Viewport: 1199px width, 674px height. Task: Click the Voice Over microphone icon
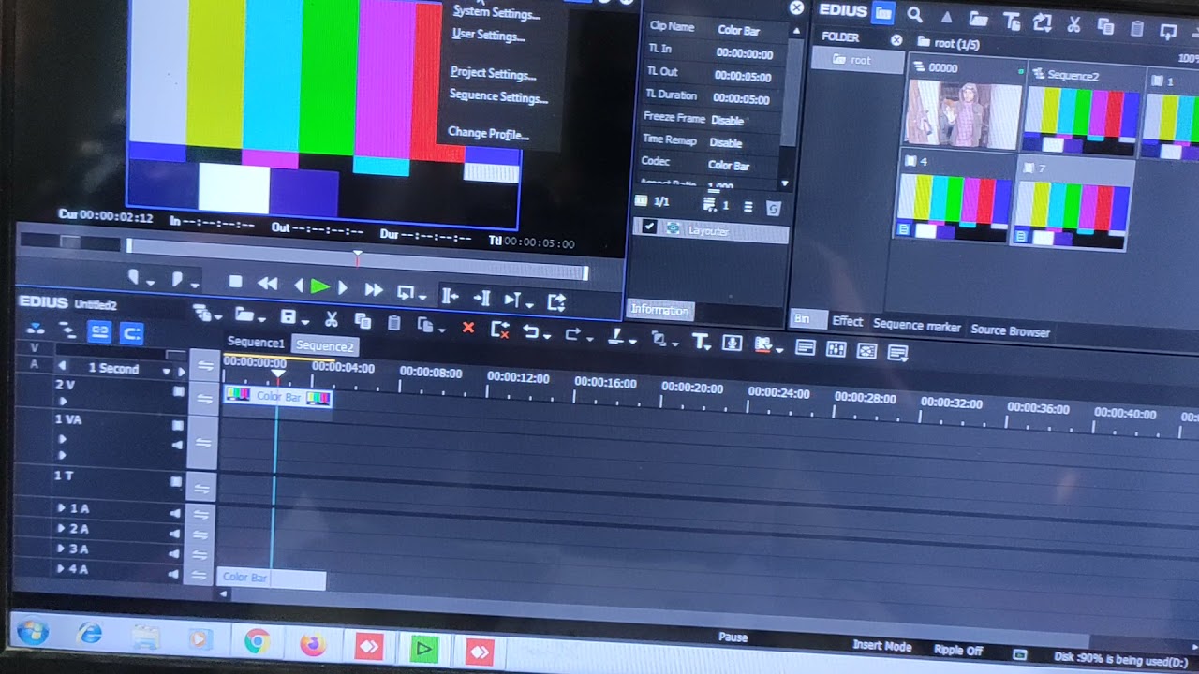pos(733,344)
